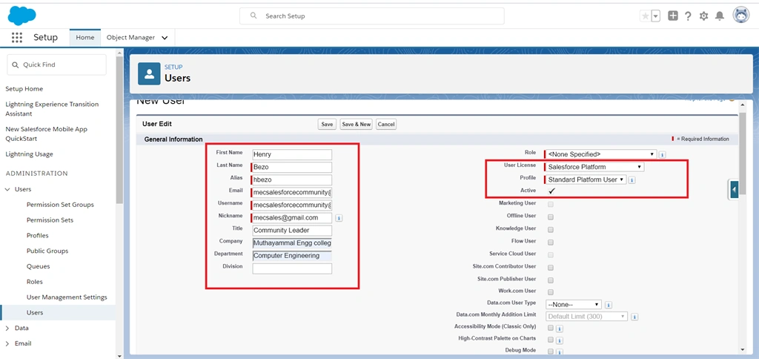Click the SETUP breadcrumb link
759x359 pixels.
173,67
